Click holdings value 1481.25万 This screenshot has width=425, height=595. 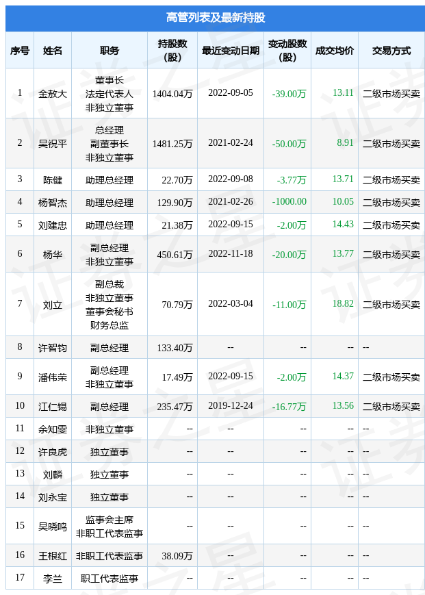click(x=172, y=144)
